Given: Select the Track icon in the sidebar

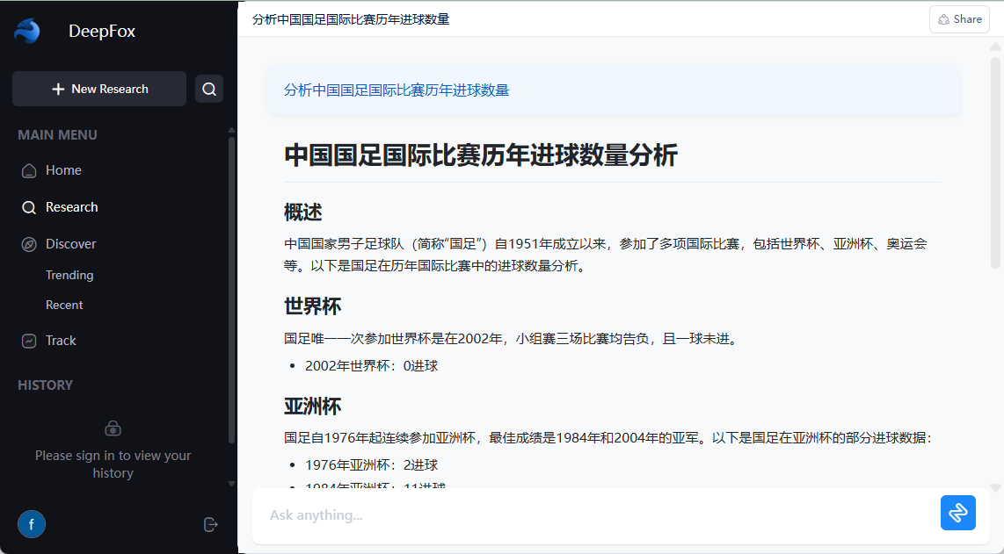Looking at the screenshot, I should coord(27,340).
